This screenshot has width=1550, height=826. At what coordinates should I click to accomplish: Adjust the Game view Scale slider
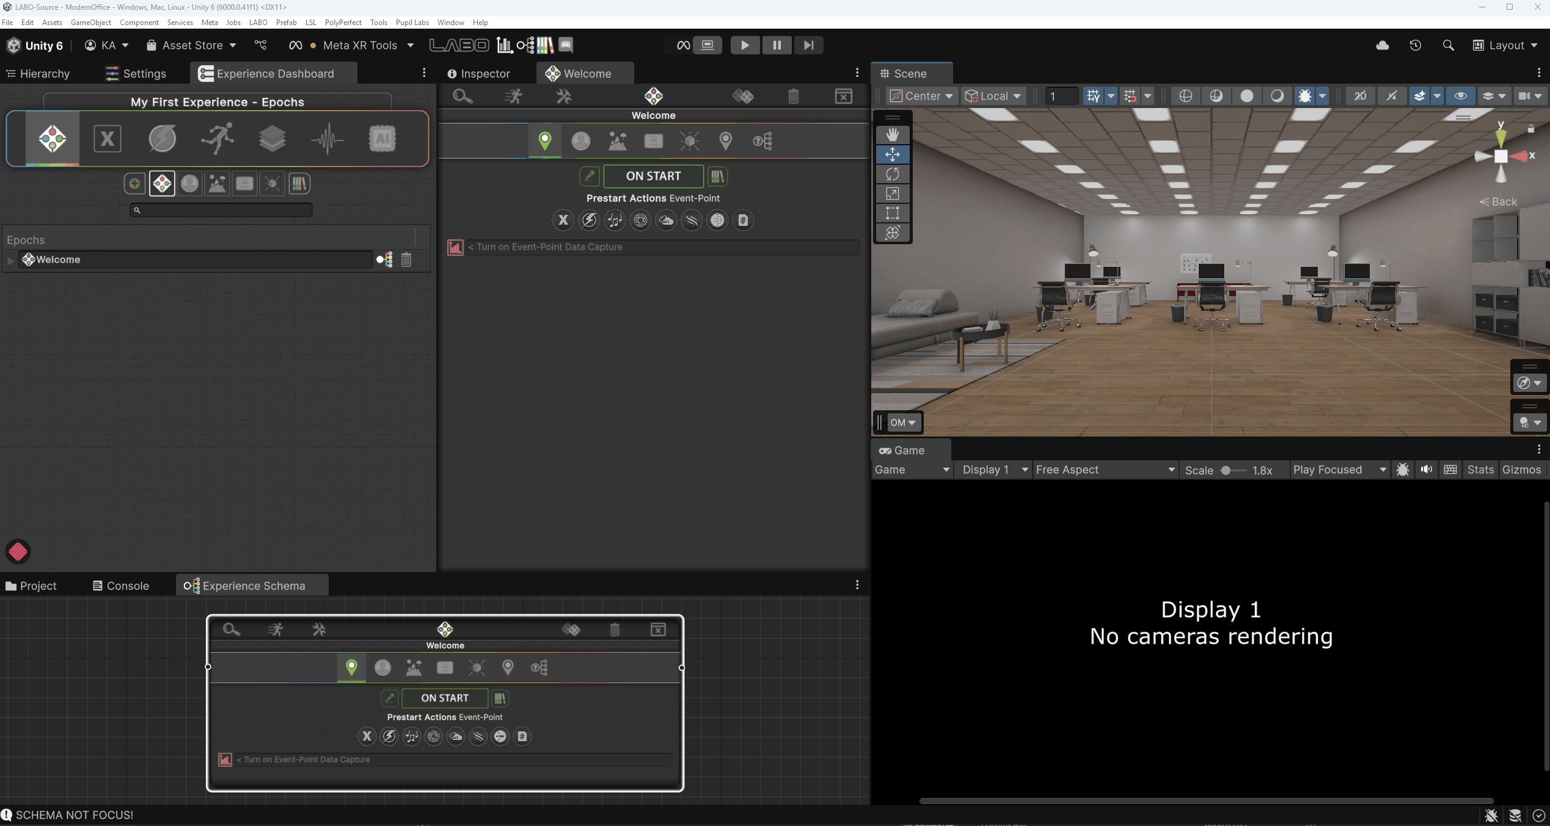click(1233, 470)
